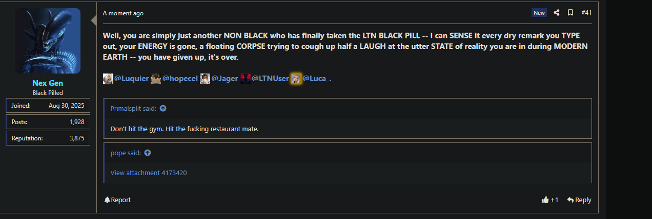Viewport: 652px width, 219px height.
Task: Click the Report button text
Action: (x=121, y=200)
